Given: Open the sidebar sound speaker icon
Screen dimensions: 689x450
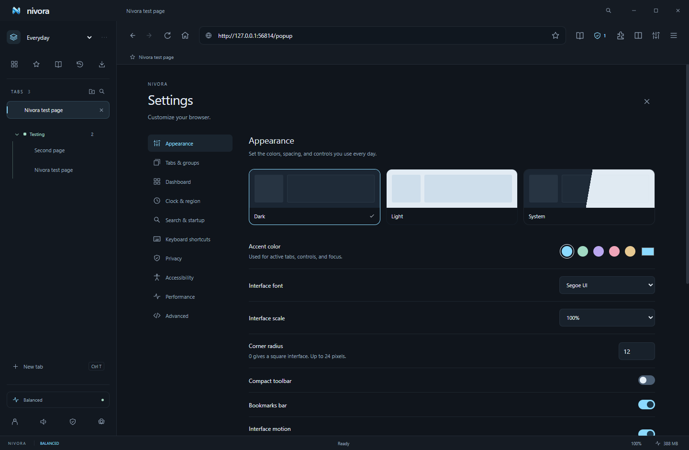Looking at the screenshot, I should tap(44, 422).
